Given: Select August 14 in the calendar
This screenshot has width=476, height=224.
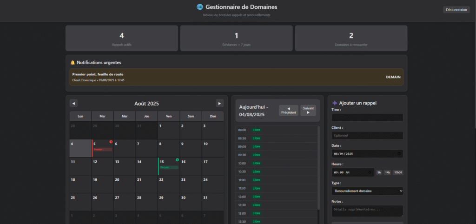Looking at the screenshot, I should pos(146,166).
